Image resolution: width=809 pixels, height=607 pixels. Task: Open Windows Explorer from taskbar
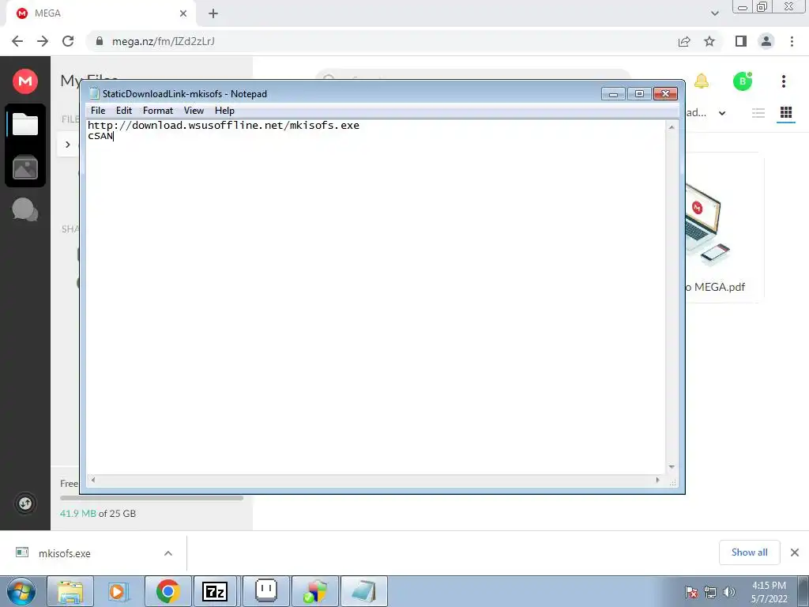(70, 591)
